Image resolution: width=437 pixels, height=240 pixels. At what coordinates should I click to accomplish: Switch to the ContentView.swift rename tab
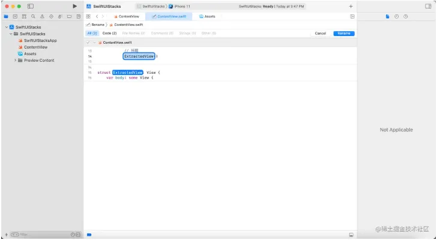pyautogui.click(x=169, y=16)
